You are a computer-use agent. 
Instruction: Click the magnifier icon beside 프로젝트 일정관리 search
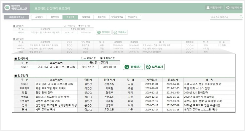pyautogui.click(x=241, y=16)
